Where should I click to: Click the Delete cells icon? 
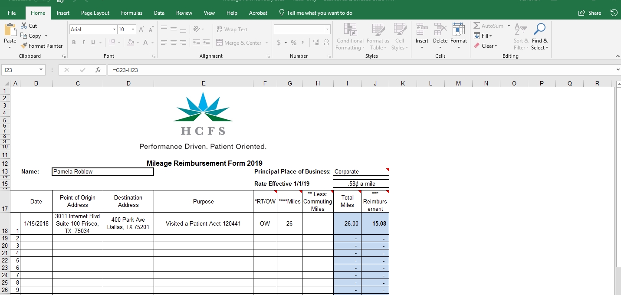click(440, 29)
